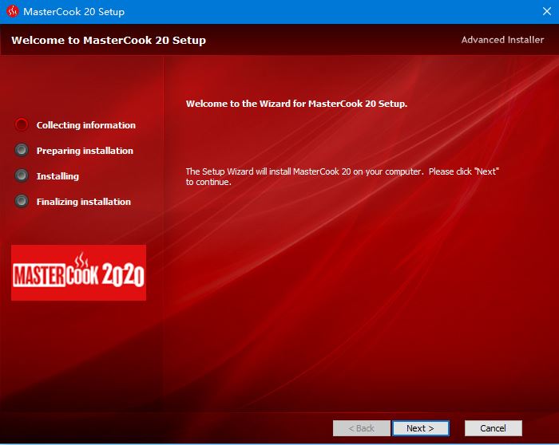Viewport: 559px width, 445px height.
Task: Click the MasterCook 2020 logo image
Action: click(78, 273)
